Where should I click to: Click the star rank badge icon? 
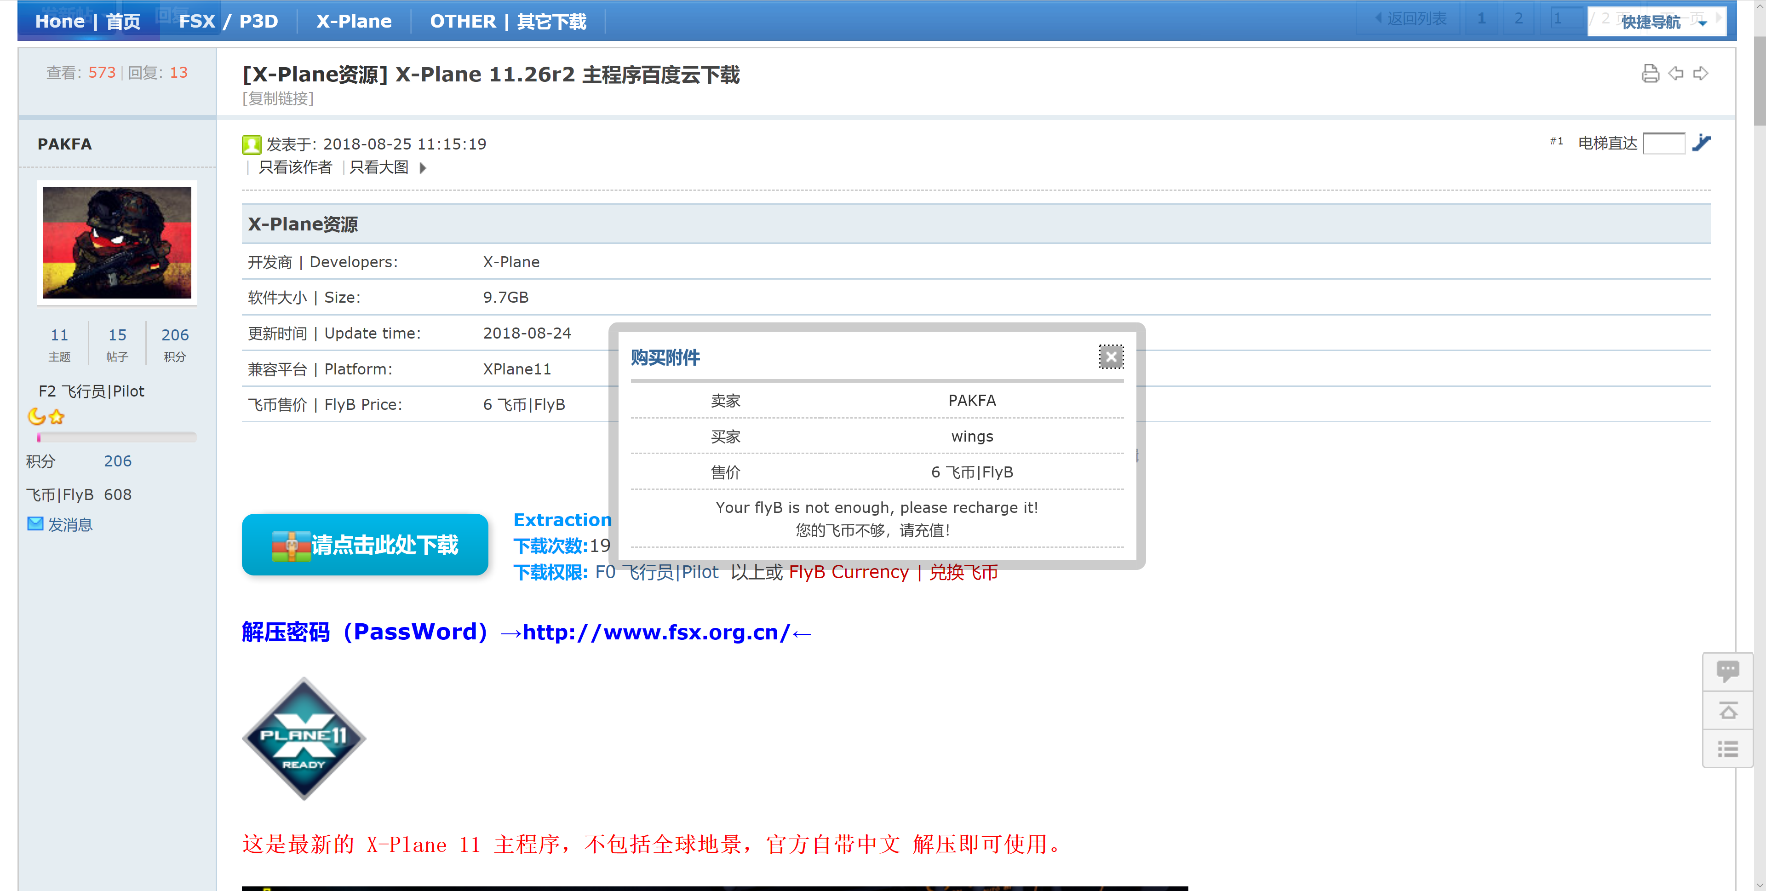[x=57, y=416]
